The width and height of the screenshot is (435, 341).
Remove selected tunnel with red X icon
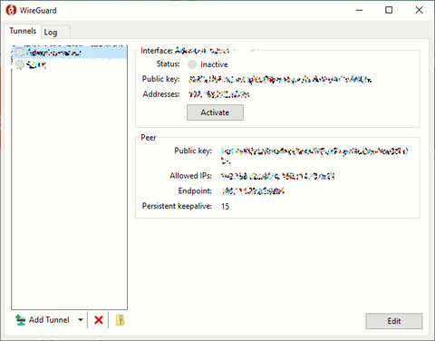tap(99, 320)
